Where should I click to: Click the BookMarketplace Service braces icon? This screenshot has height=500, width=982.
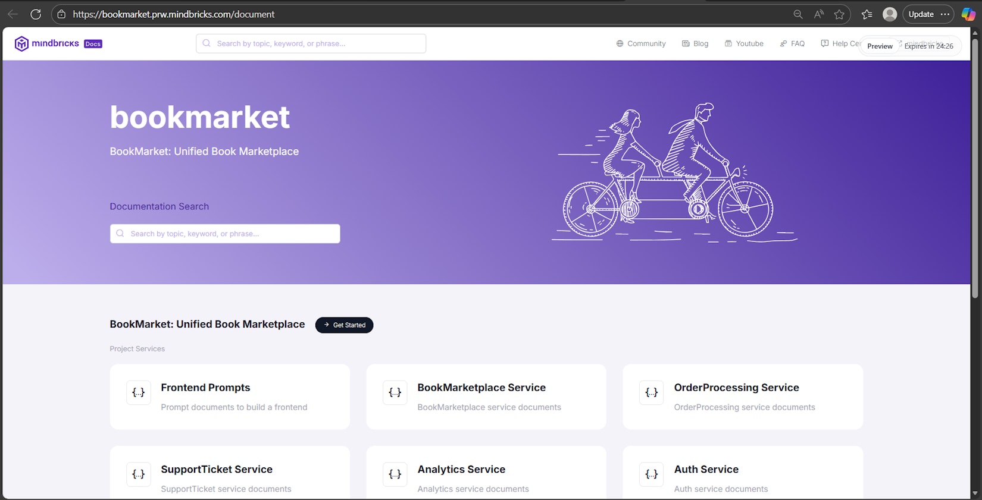[395, 392]
